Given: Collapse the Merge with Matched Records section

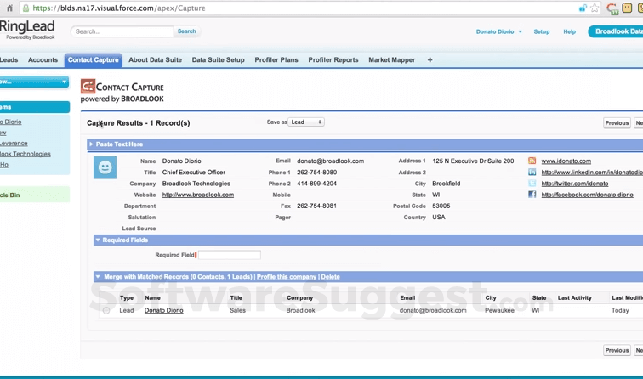Looking at the screenshot, I should 98,277.
